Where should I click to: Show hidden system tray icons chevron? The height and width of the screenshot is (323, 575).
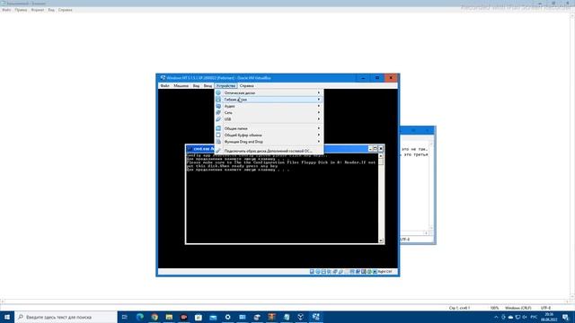pos(496,317)
